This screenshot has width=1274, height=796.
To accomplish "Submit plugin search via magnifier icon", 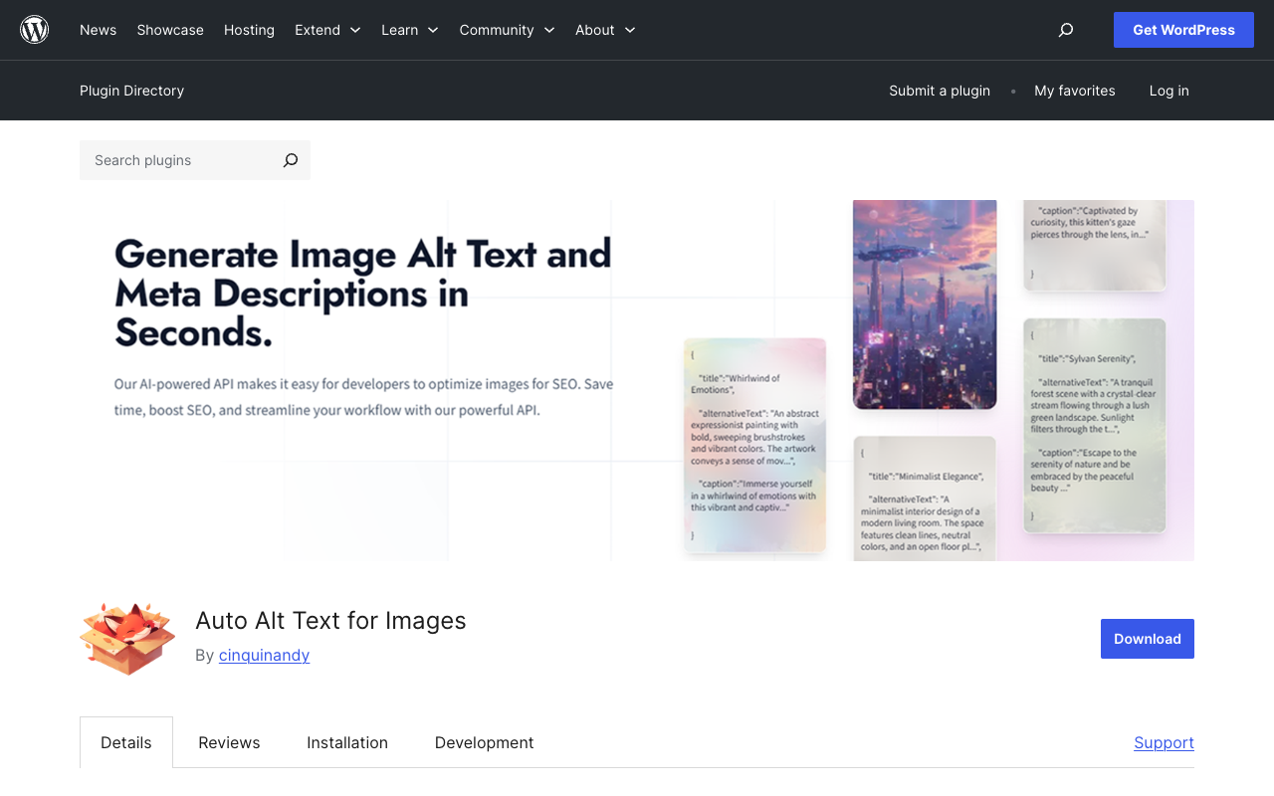I will [x=290, y=160].
